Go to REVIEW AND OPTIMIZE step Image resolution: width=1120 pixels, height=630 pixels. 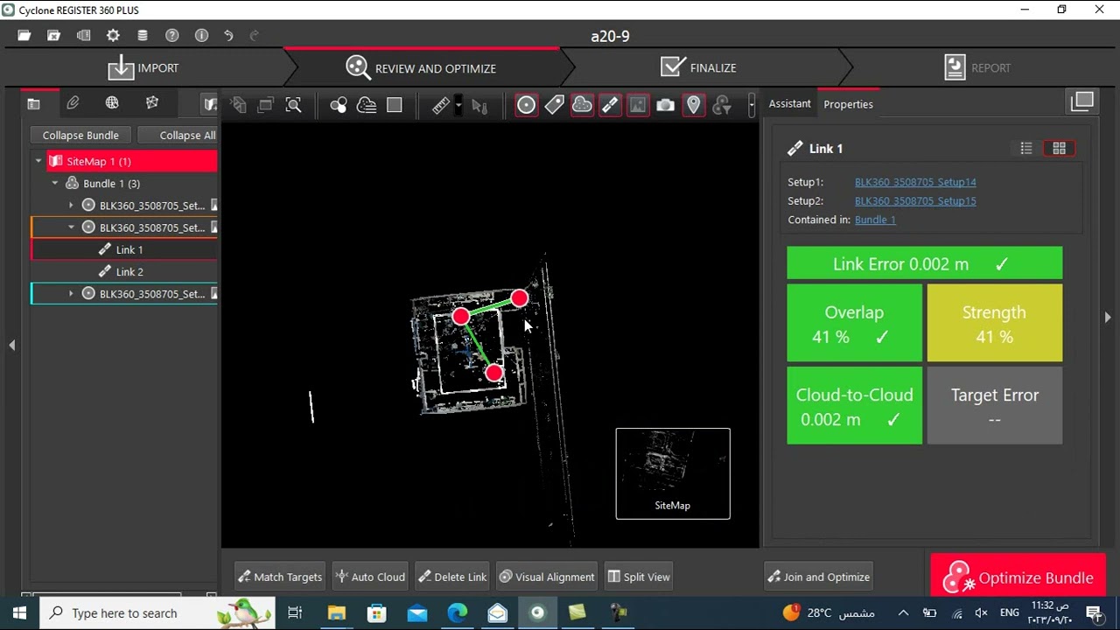[421, 67]
